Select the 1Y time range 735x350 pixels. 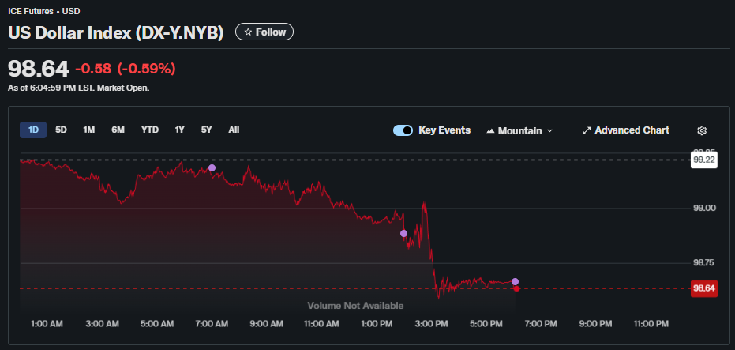[x=180, y=130]
